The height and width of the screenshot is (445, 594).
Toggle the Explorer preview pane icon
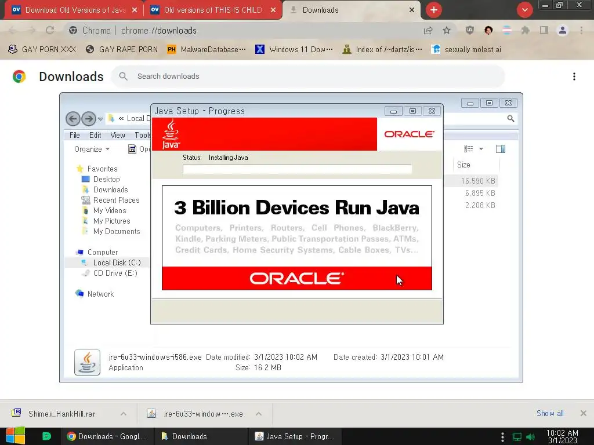click(501, 149)
